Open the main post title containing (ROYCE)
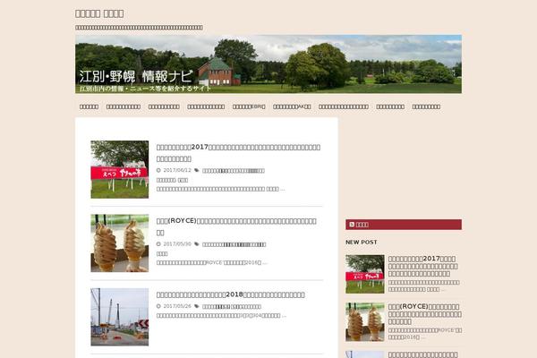The image size is (537, 358). coord(236,226)
